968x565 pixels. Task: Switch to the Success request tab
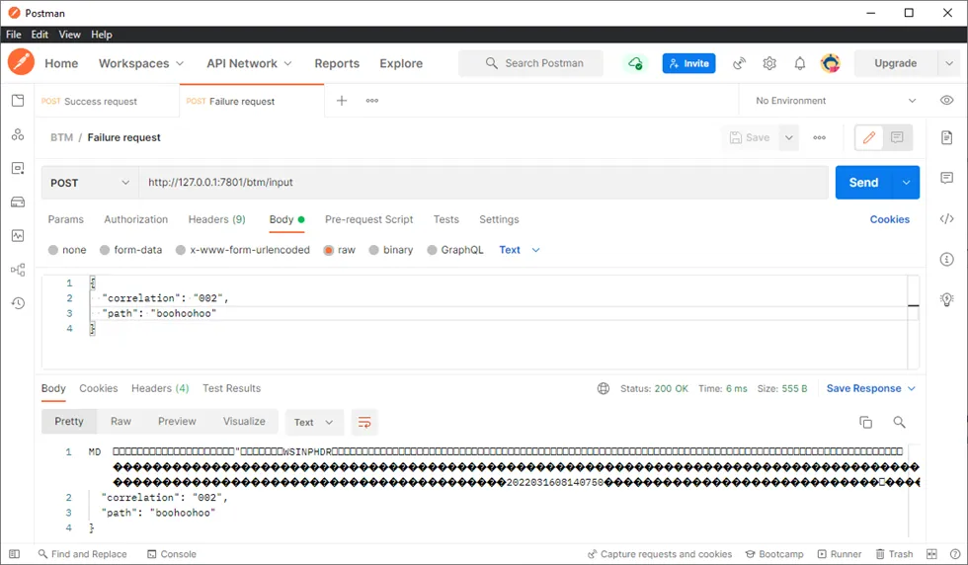pos(108,101)
